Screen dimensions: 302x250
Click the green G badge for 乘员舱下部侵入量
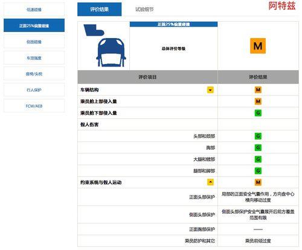[258, 113]
